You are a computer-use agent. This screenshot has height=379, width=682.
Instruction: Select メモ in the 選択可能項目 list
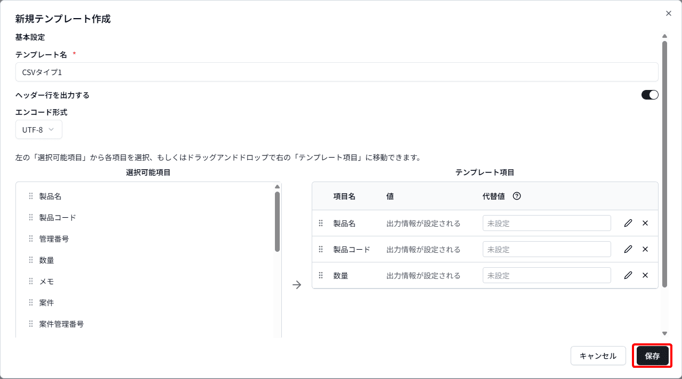[47, 281]
